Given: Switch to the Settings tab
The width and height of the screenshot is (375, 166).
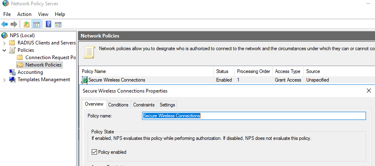Looking at the screenshot, I should [x=167, y=105].
